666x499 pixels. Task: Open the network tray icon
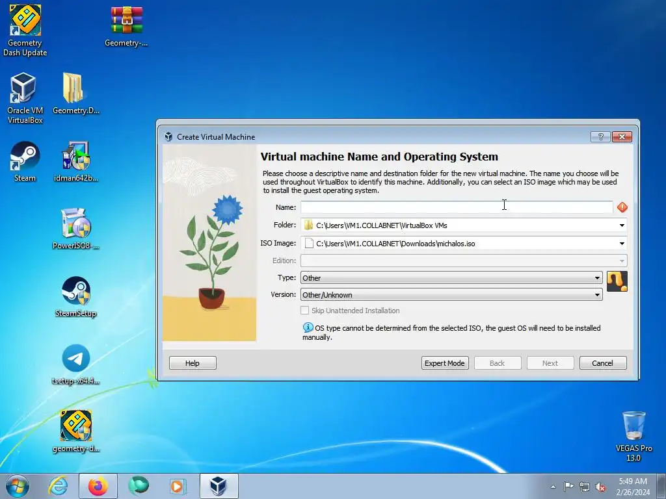[x=585, y=487]
